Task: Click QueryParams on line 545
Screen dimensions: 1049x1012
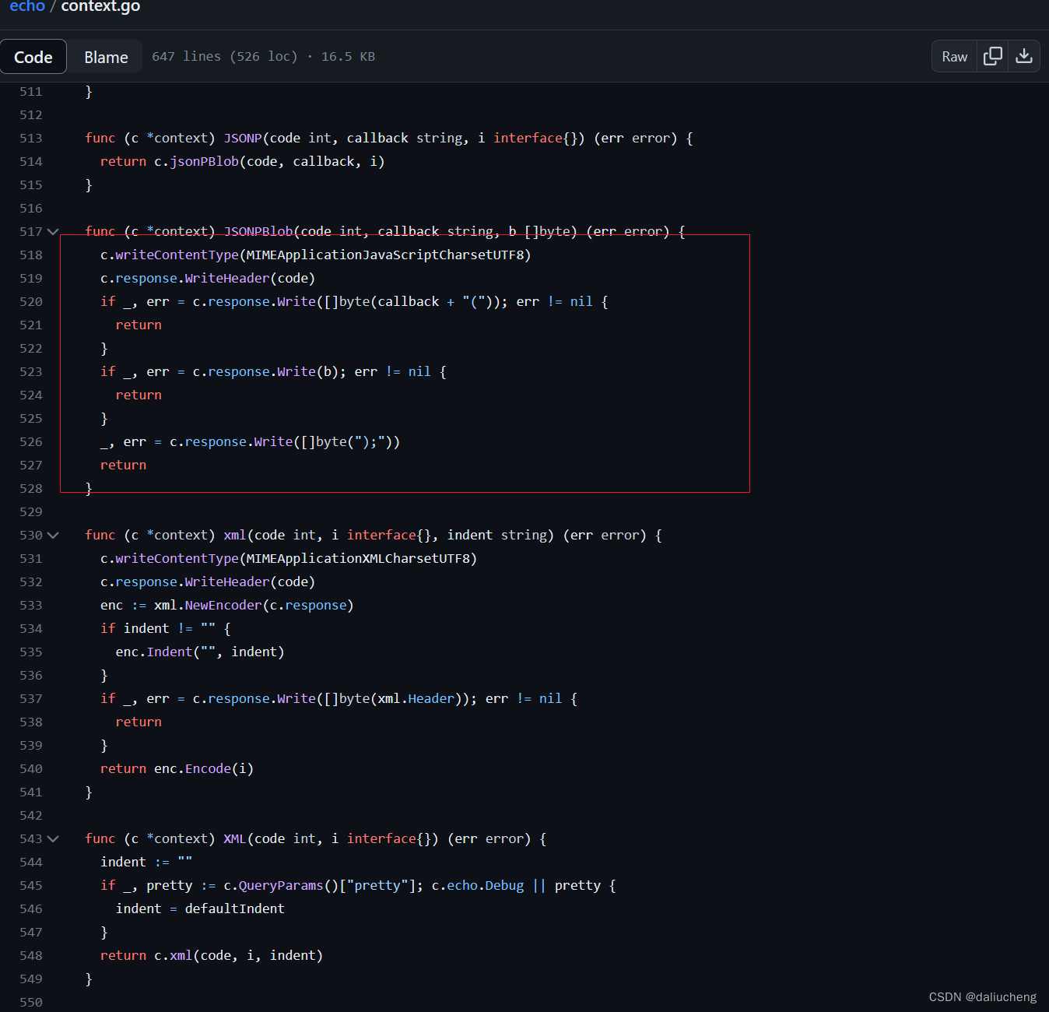Action: point(281,885)
